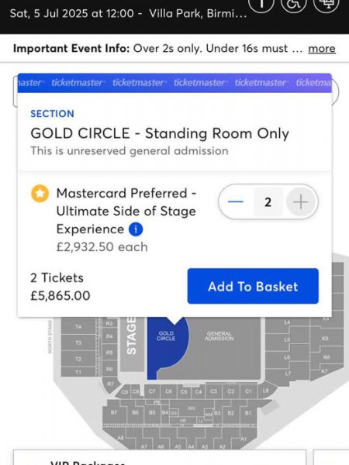Image resolution: width=349 pixels, height=465 pixels.
Task: Click the circular info icon at top
Action: (x=261, y=4)
